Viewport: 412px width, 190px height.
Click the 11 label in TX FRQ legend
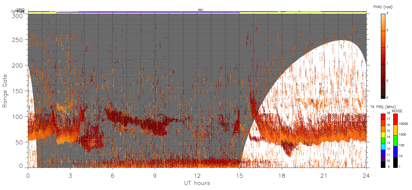pyautogui.click(x=388, y=155)
